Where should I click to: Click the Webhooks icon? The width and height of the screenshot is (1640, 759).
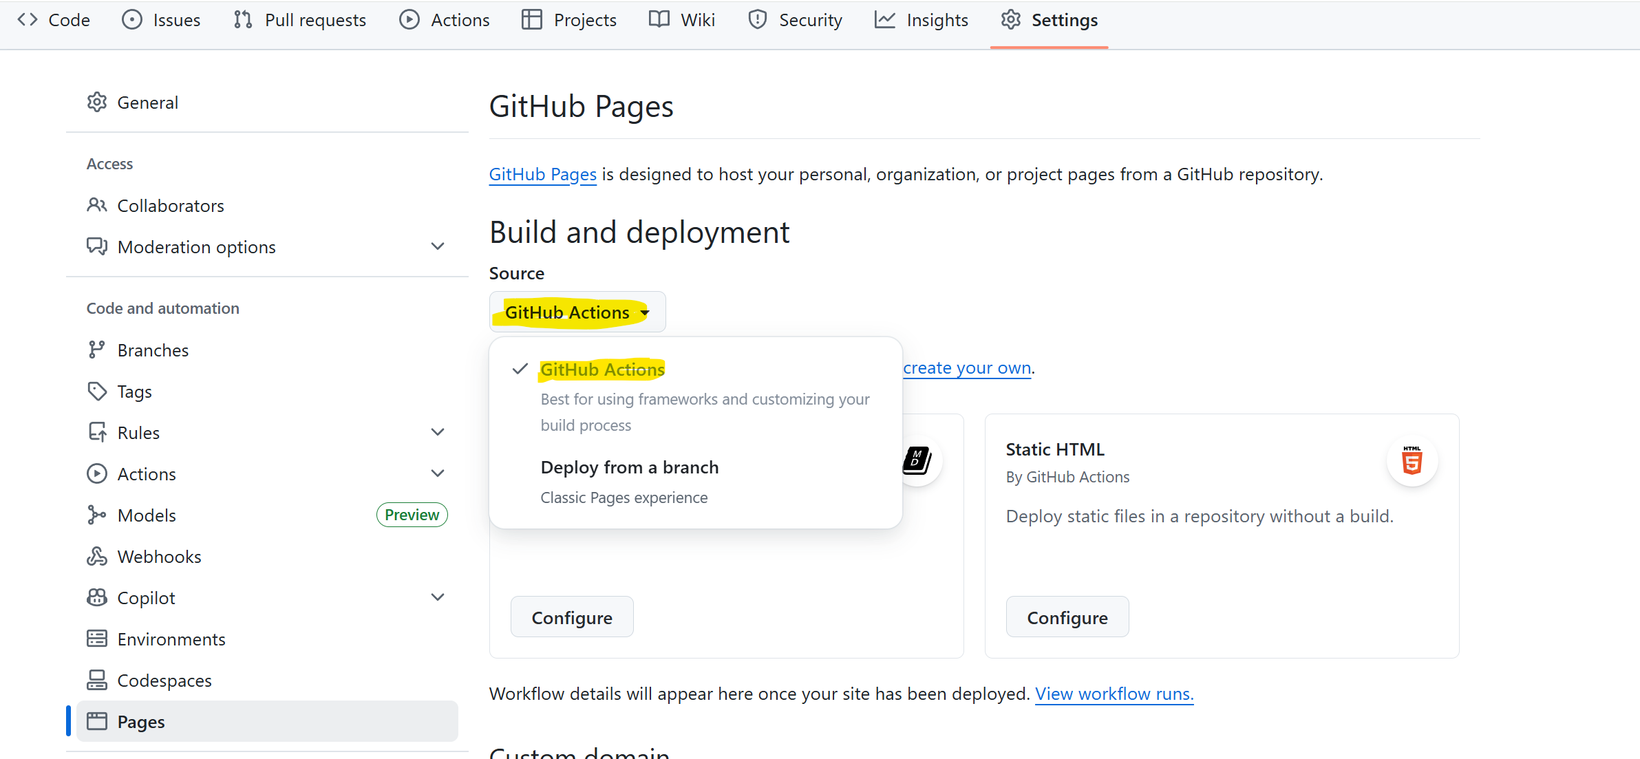click(97, 556)
